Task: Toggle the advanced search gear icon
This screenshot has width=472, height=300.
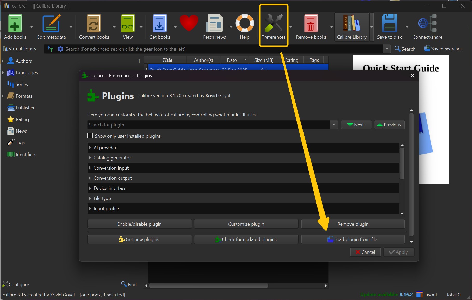Action: [60, 49]
